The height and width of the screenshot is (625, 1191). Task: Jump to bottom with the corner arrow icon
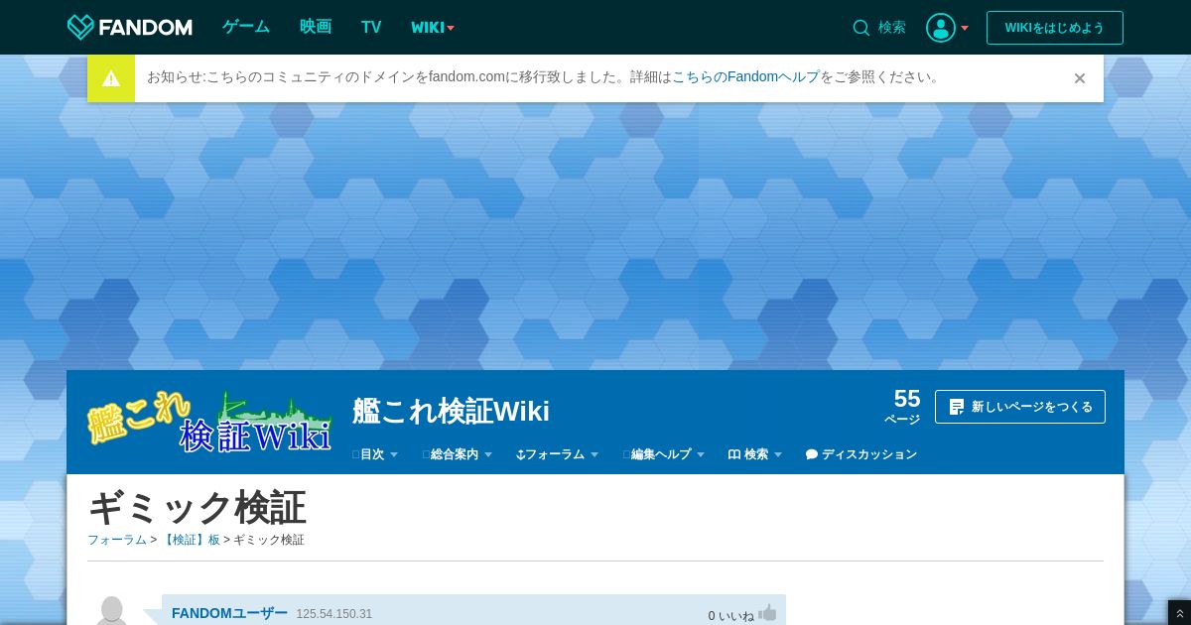coord(1179,613)
